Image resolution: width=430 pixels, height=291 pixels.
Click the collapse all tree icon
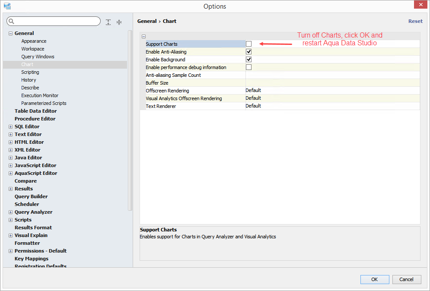click(x=119, y=22)
